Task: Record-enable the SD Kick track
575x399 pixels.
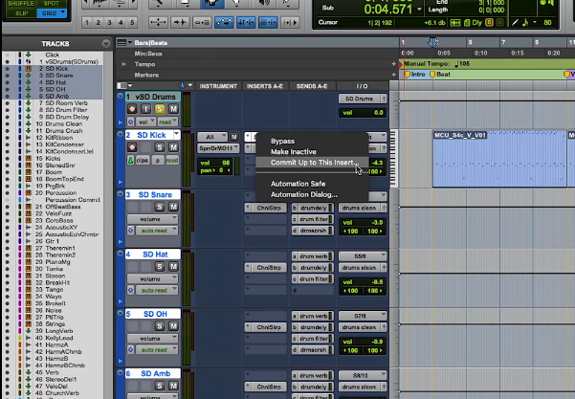Action: pyautogui.click(x=132, y=147)
